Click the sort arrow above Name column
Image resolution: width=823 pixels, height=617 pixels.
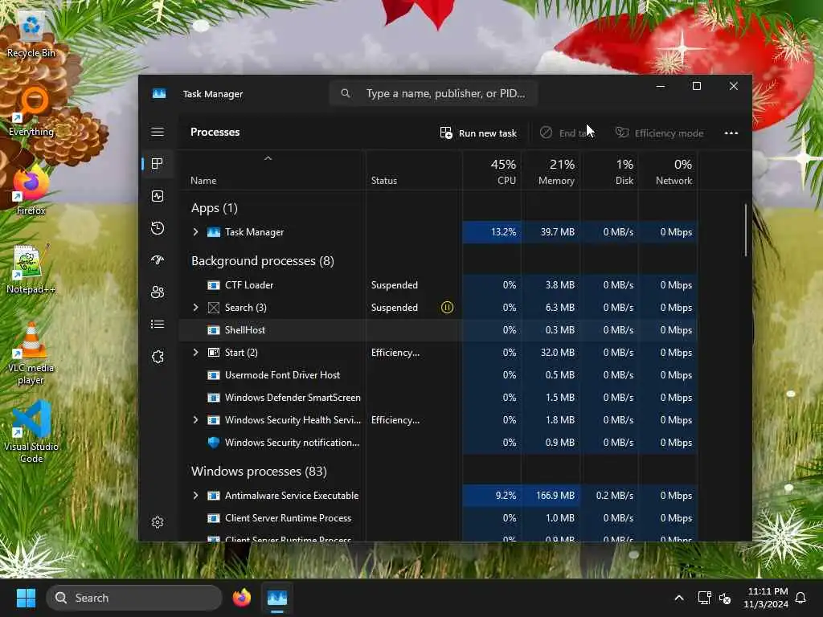pos(268,158)
